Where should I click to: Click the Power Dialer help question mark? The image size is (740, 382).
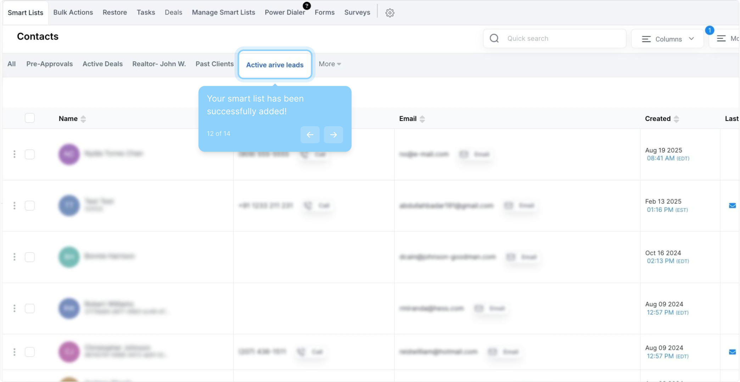[x=307, y=6]
